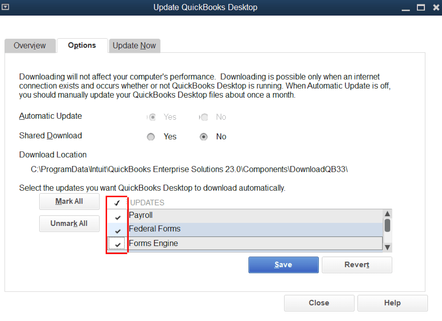Image resolution: width=442 pixels, height=321 pixels.
Task: Close window with the title bar X
Action: (436, 7)
